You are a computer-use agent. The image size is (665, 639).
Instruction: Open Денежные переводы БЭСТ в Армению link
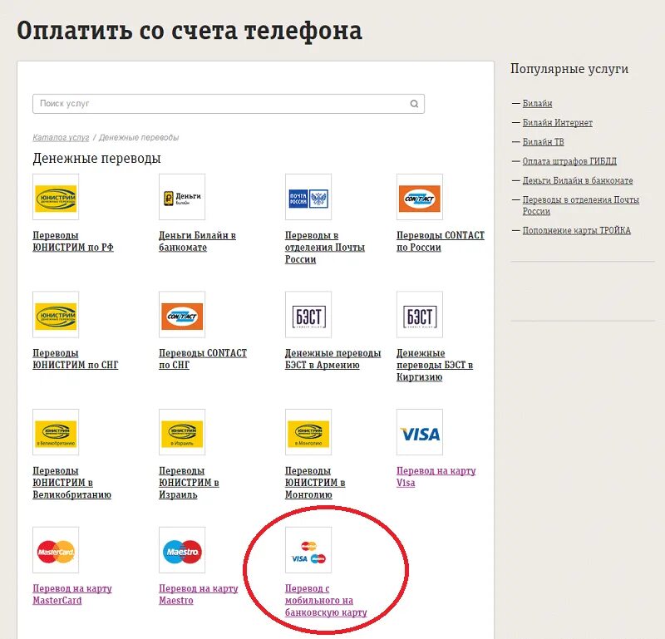coord(333,359)
